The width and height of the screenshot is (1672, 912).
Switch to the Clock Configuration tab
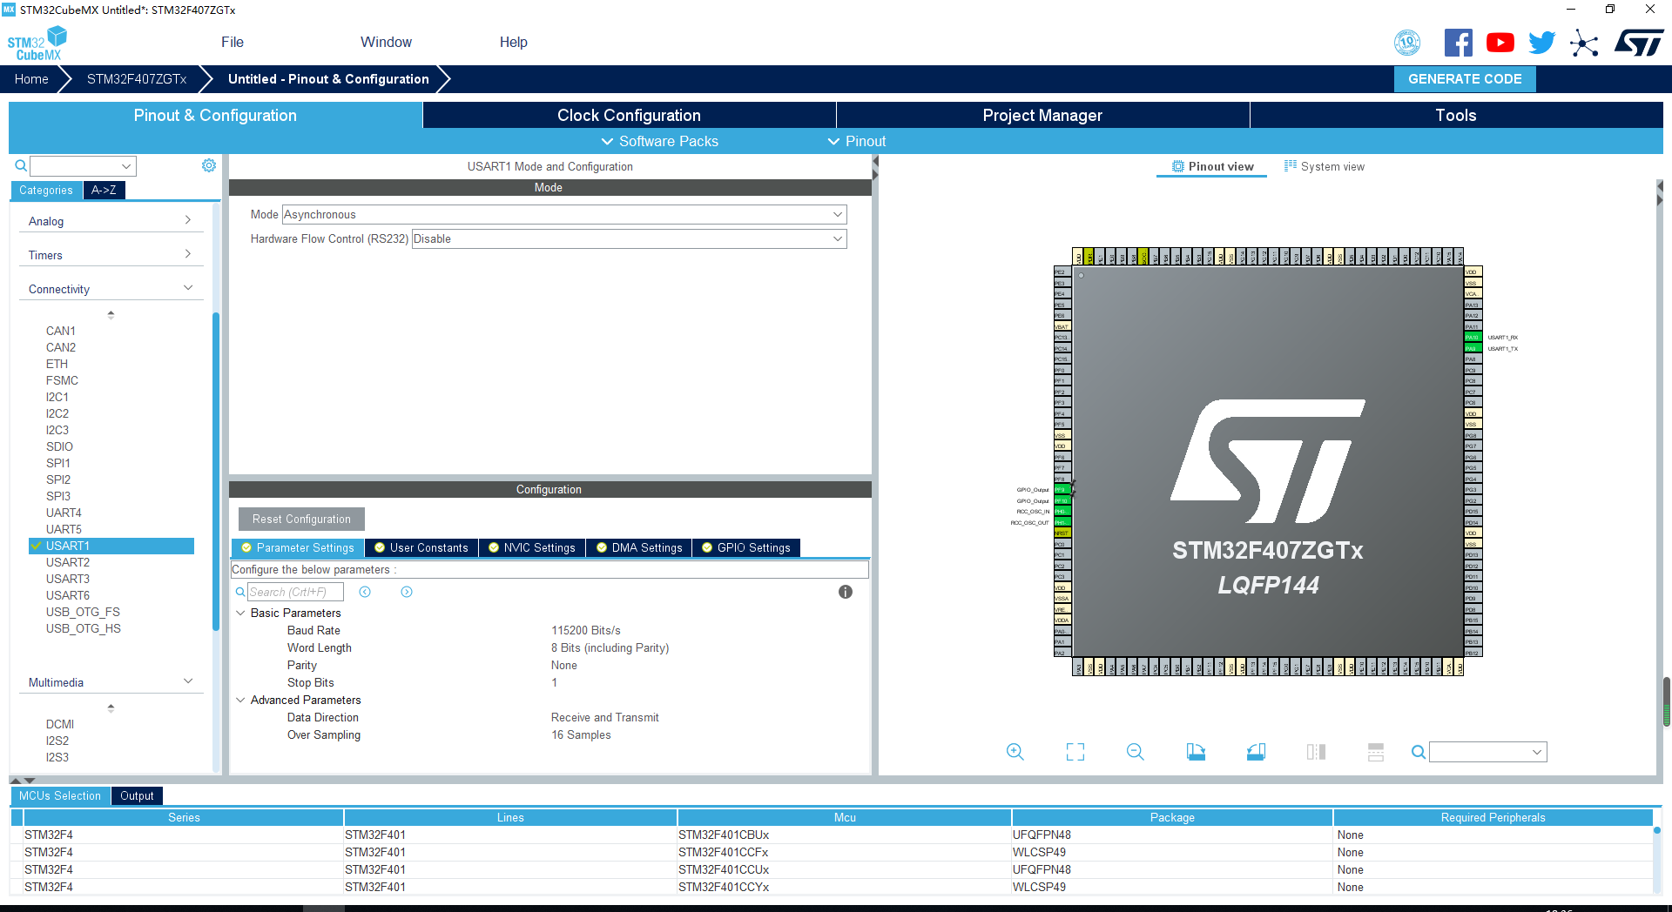(629, 115)
